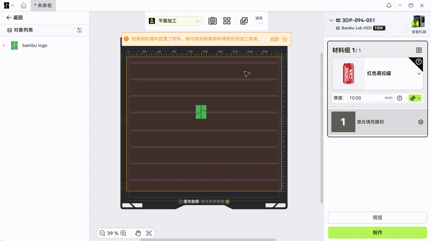
Task: Click the 厚度 thickness input field
Action: click(x=366, y=98)
